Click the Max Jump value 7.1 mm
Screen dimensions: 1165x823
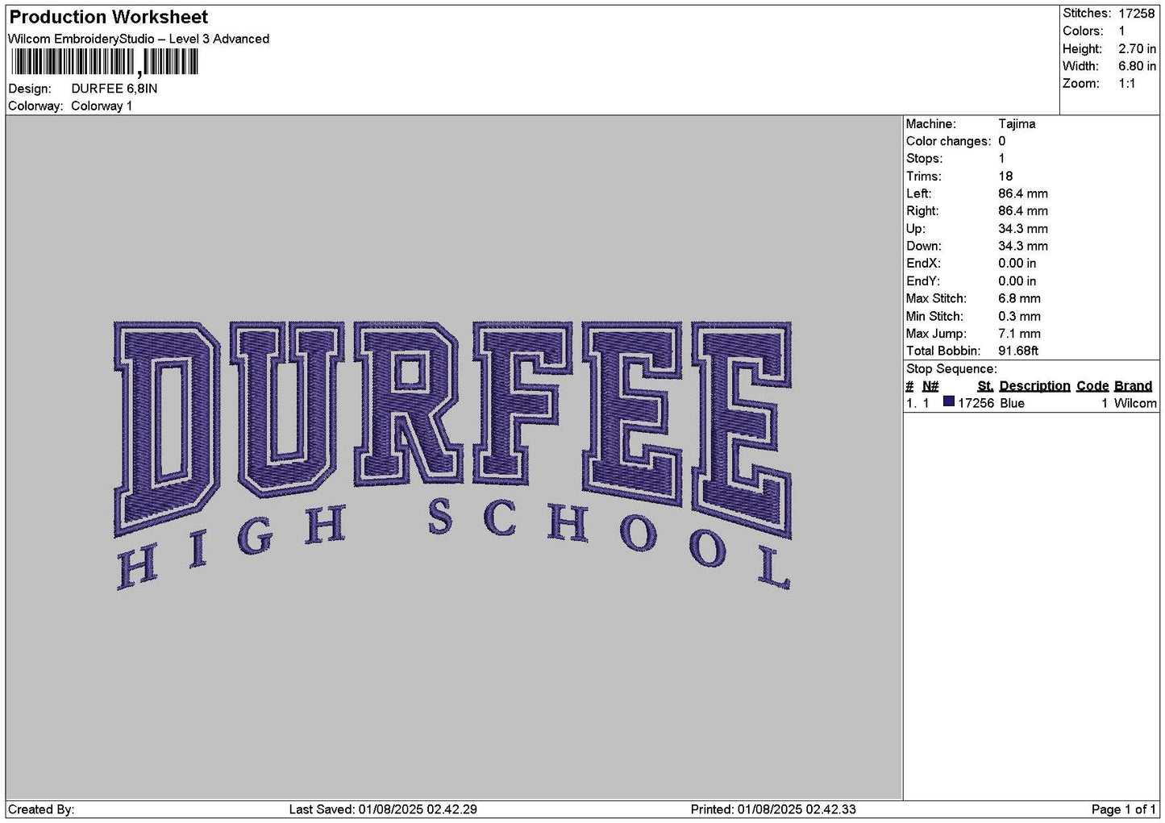point(1020,334)
